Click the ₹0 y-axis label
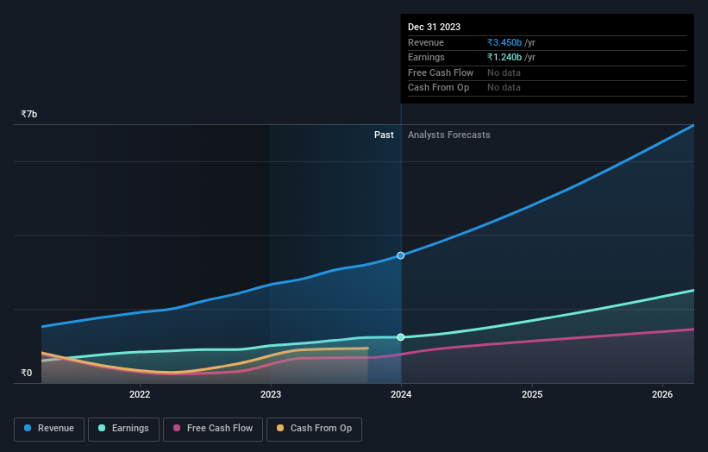The image size is (708, 452). pyautogui.click(x=26, y=373)
